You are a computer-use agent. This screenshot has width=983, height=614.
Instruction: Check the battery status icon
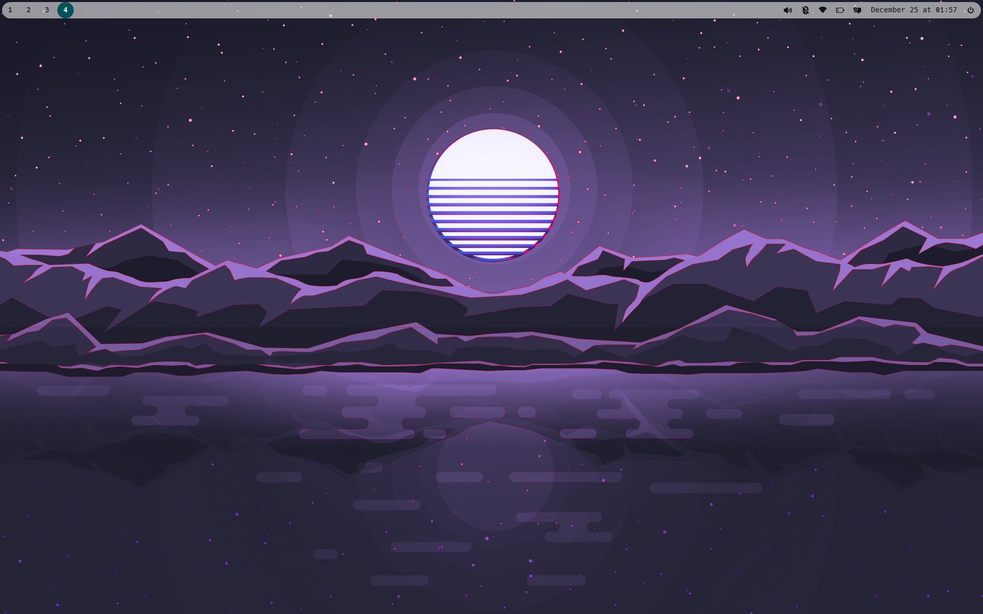coord(840,10)
